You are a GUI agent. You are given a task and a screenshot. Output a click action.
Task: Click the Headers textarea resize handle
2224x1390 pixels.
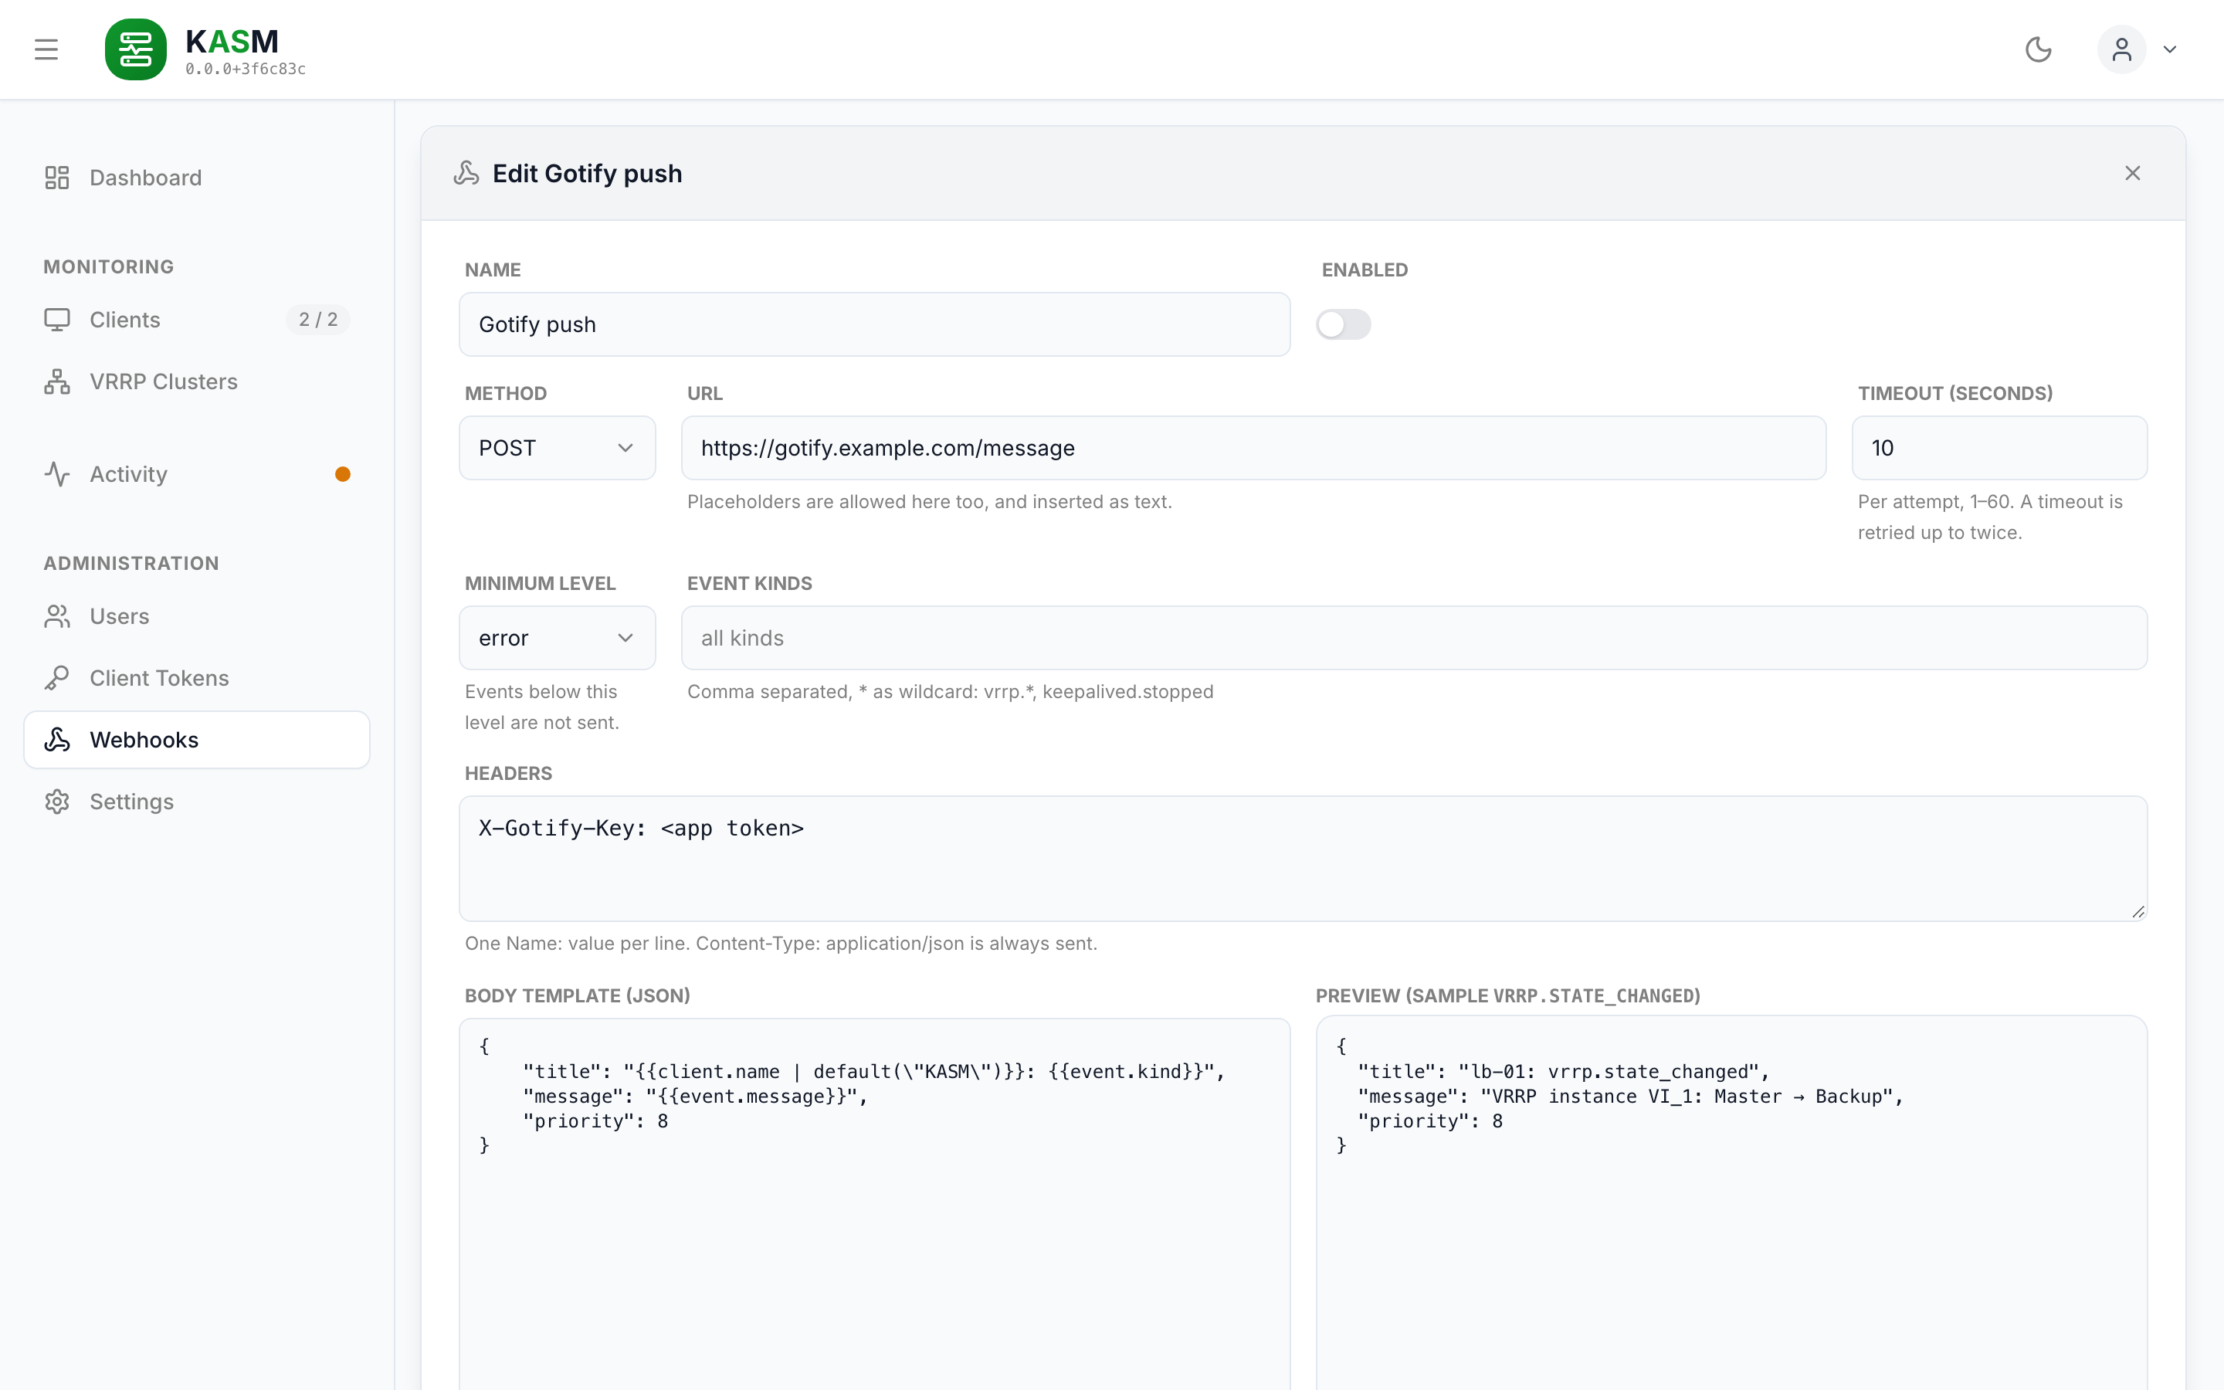pos(2138,912)
